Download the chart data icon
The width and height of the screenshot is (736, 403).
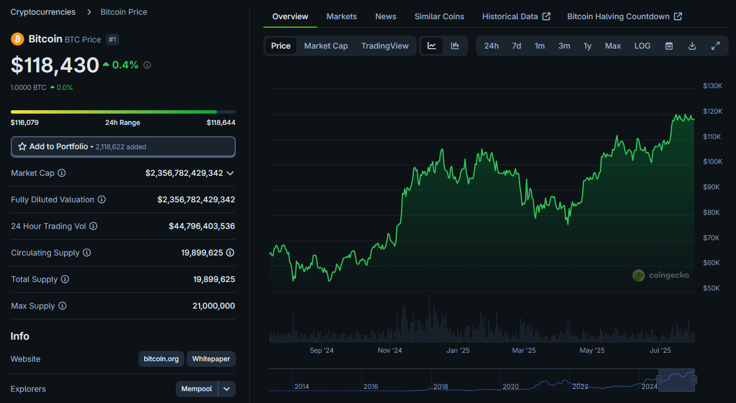pos(692,46)
